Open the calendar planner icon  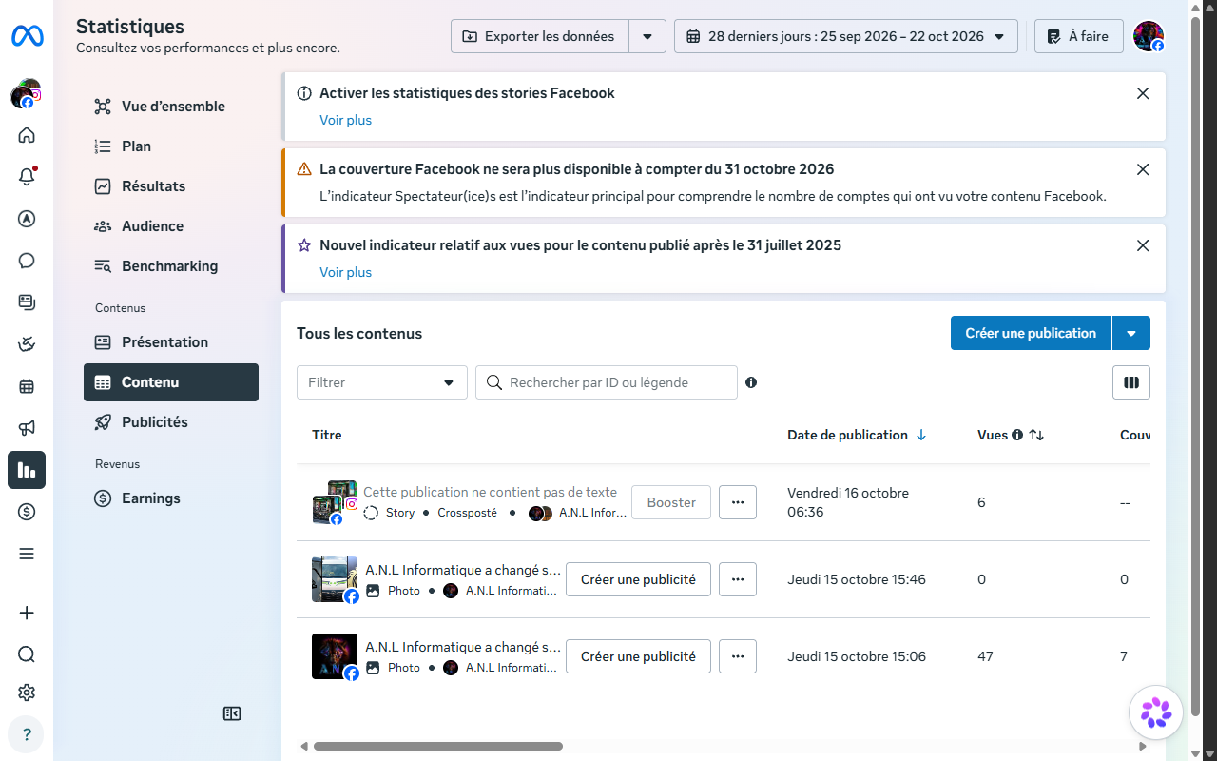[x=27, y=386]
